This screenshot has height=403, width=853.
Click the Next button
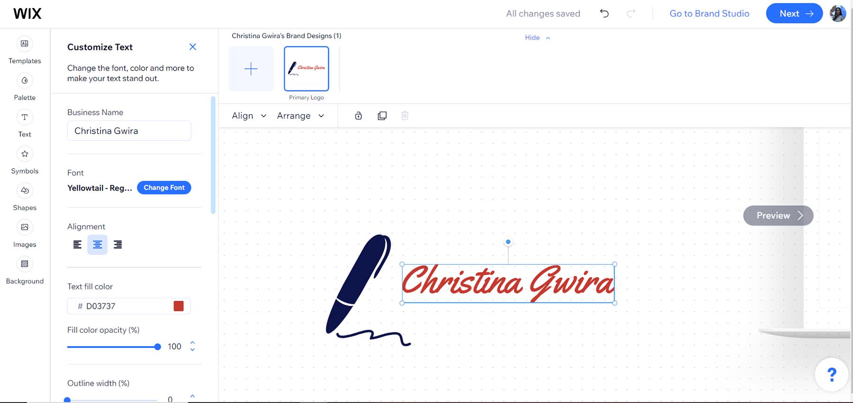pyautogui.click(x=794, y=13)
